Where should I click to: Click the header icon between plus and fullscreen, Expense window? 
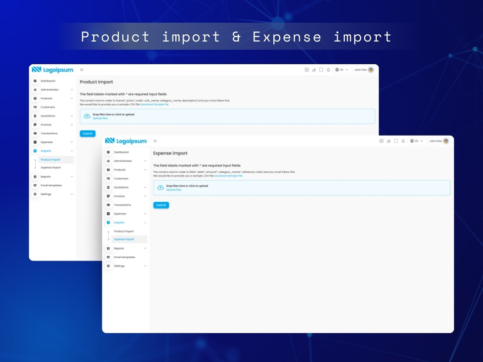click(x=388, y=141)
